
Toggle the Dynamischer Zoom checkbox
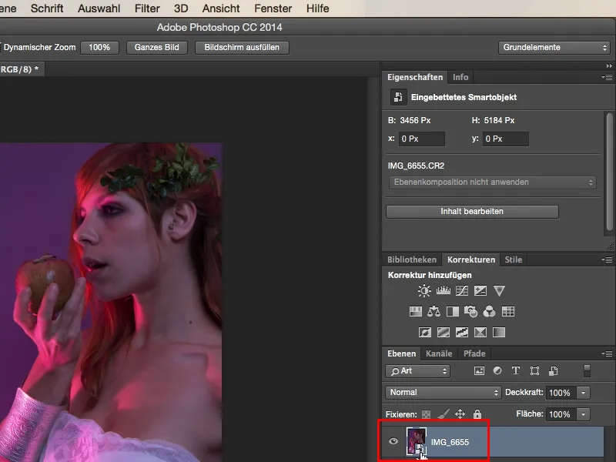pyautogui.click(x=1, y=47)
